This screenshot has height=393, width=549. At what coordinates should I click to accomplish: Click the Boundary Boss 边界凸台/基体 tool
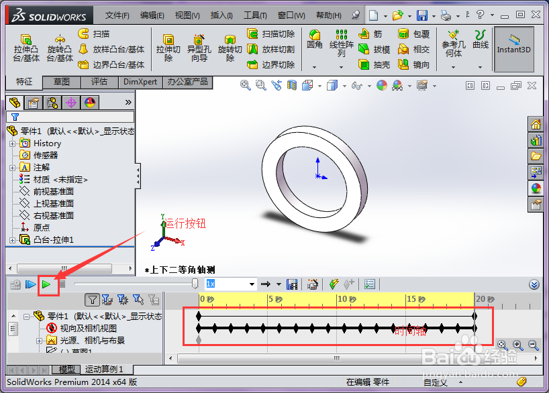pyautogui.click(x=111, y=65)
